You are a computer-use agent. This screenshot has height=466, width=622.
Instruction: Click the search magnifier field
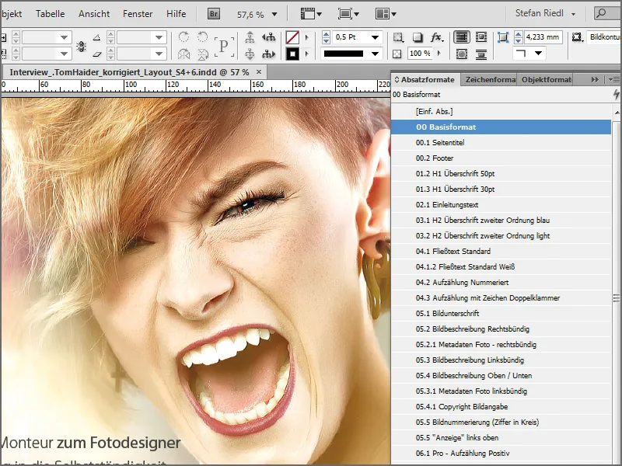pos(607,13)
